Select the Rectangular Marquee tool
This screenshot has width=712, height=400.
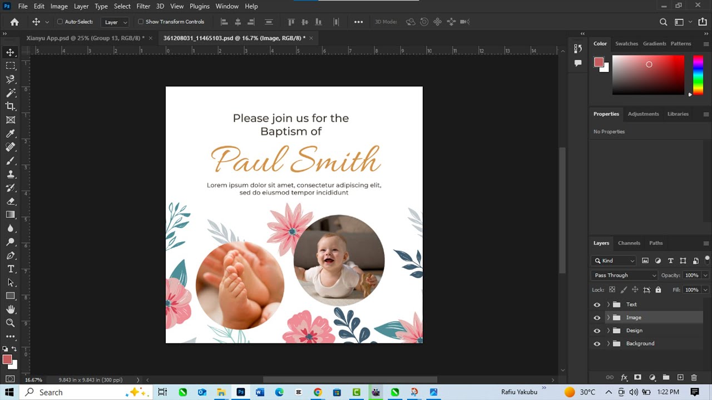pyautogui.click(x=11, y=66)
